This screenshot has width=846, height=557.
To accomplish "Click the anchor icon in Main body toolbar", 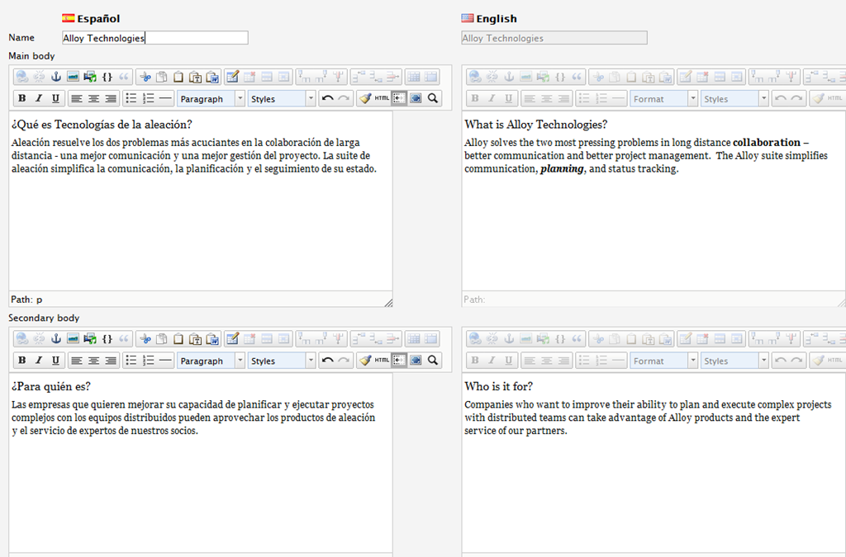I will [56, 77].
